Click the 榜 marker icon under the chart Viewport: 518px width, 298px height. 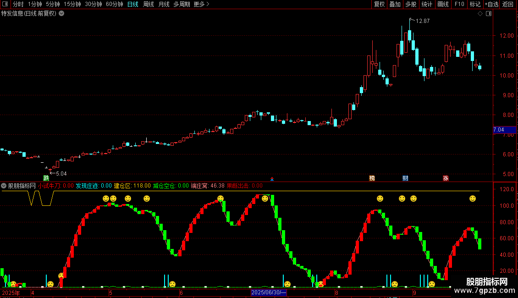(372, 178)
